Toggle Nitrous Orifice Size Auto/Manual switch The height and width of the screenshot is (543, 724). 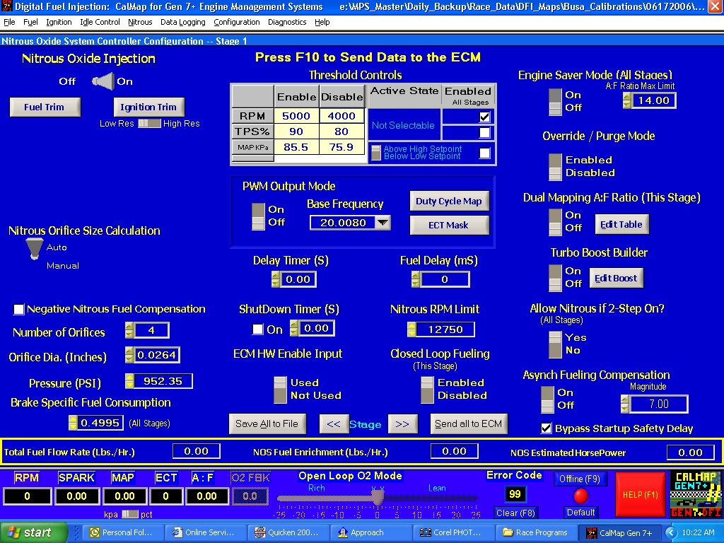click(x=34, y=248)
